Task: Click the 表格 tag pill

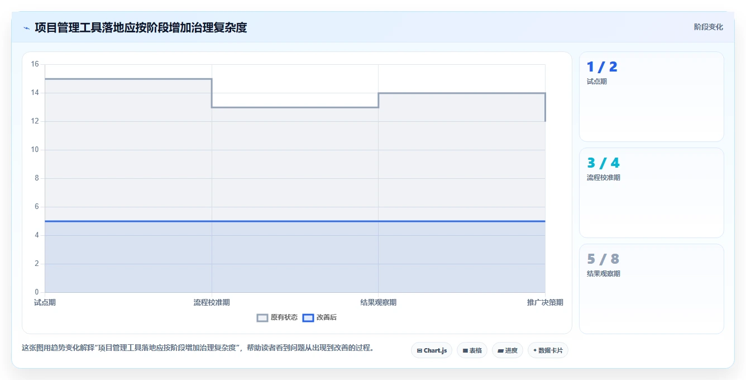Action: click(472, 350)
